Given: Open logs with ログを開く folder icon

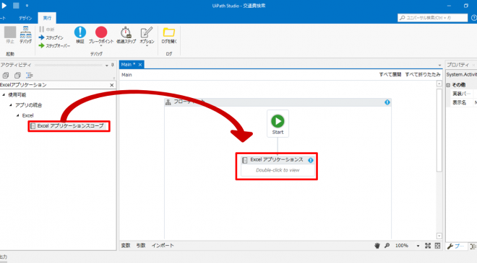Looking at the screenshot, I should pyautogui.click(x=169, y=35).
